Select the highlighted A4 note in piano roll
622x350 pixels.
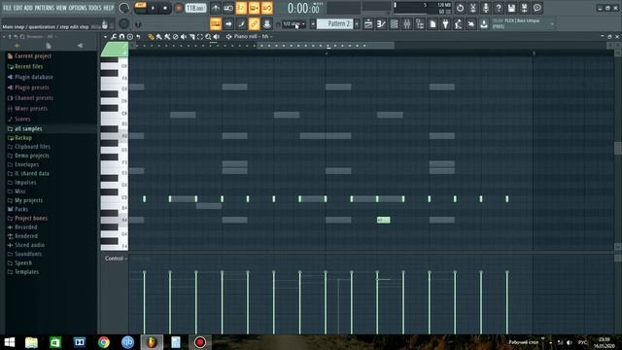click(x=384, y=220)
